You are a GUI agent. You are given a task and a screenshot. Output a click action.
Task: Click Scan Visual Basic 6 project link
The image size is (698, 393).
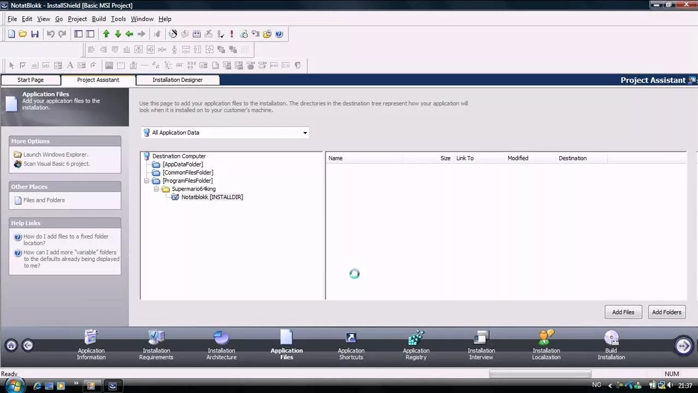click(57, 164)
